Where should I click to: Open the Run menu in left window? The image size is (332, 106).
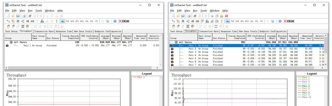coord(30,11)
